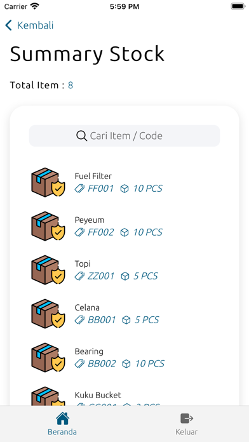Click the Total Item count 8
249x442 pixels.
[71, 85]
